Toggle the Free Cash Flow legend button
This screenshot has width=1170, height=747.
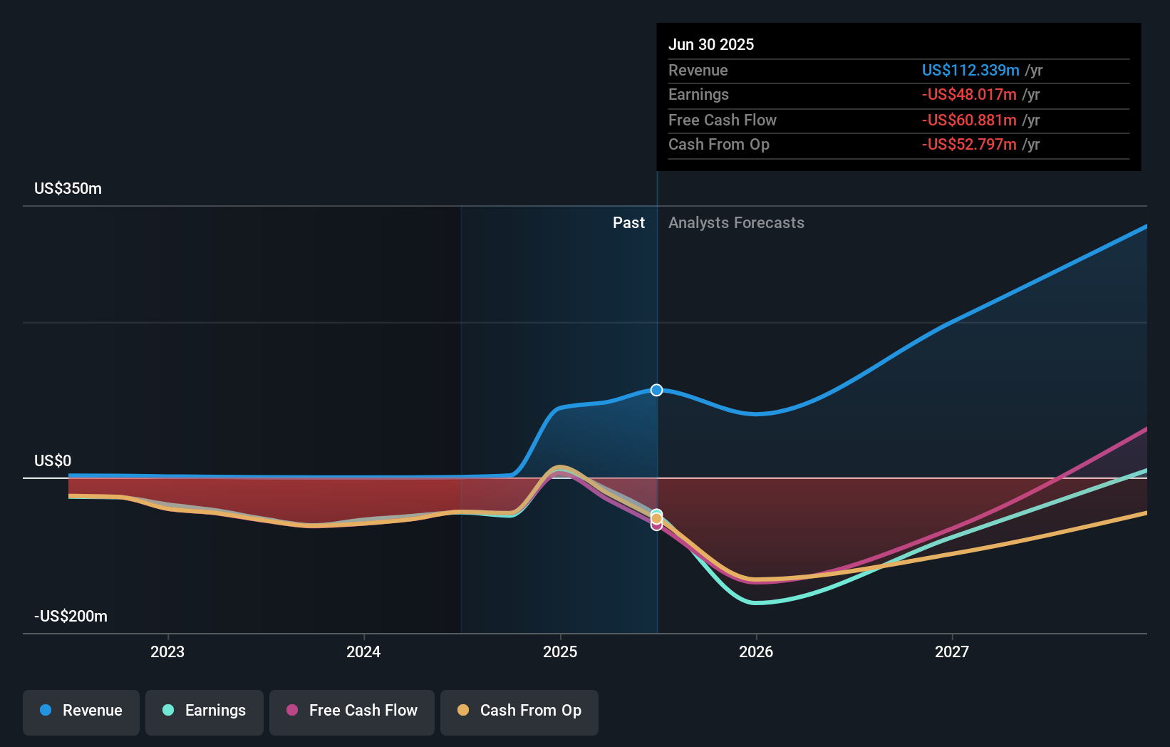352,712
